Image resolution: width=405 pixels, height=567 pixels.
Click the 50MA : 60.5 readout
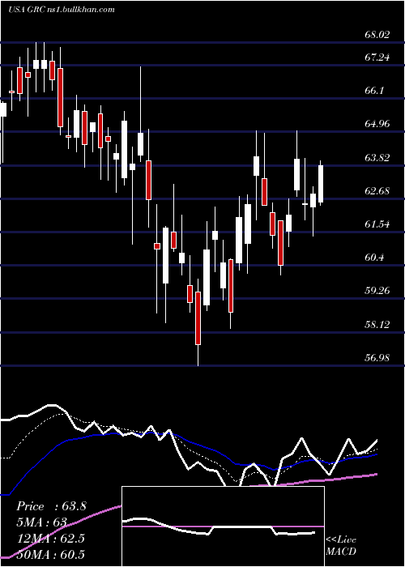pos(50,554)
